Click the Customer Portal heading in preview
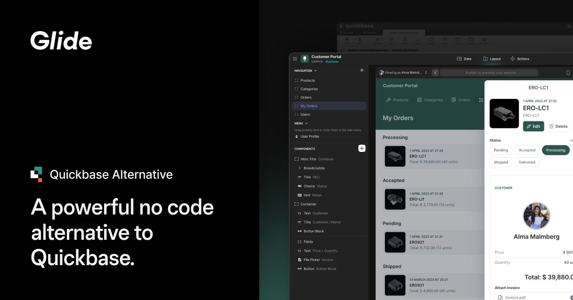573x300 pixels. click(x=400, y=86)
